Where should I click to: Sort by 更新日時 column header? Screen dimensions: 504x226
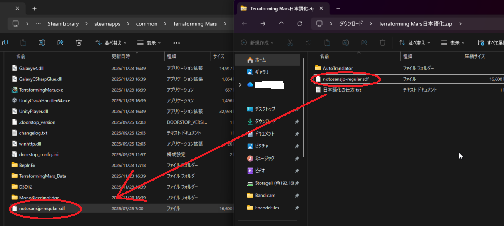(121, 56)
